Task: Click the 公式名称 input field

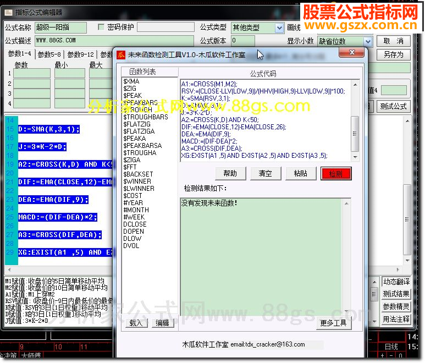Action: [x=60, y=28]
